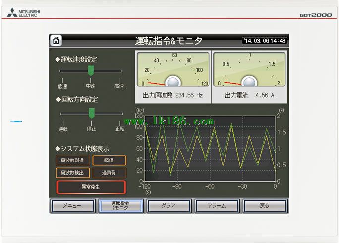This screenshot has height=243, width=339.
Task: Tap the 過負荷 overload indicator
Action: [109, 173]
